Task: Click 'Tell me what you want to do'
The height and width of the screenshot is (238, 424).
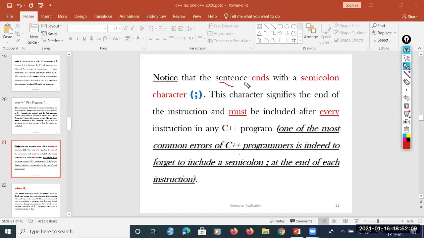Action: click(252, 16)
